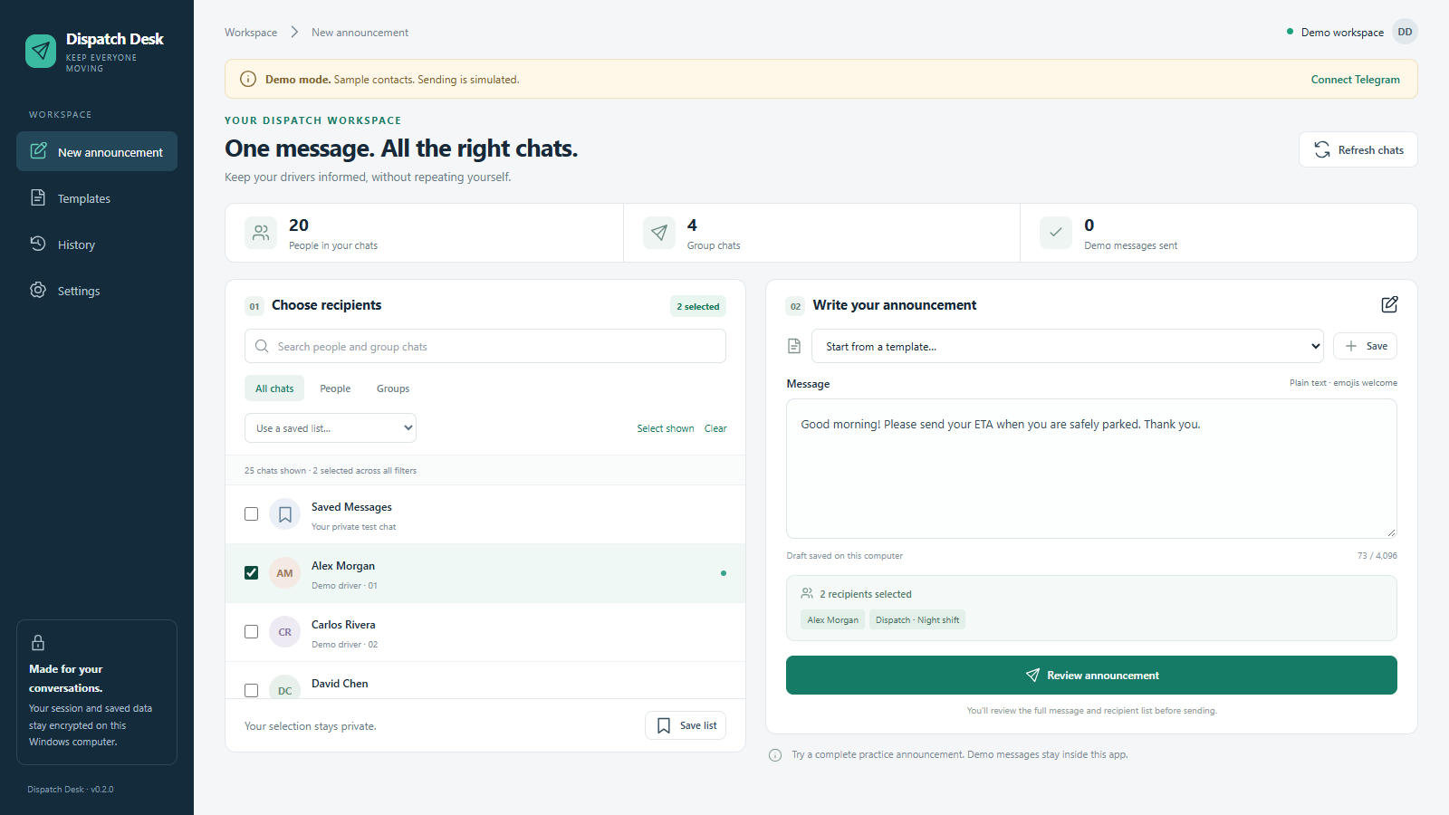Switch to the All chats filter tab
This screenshot has width=1449, height=815.
click(x=274, y=388)
